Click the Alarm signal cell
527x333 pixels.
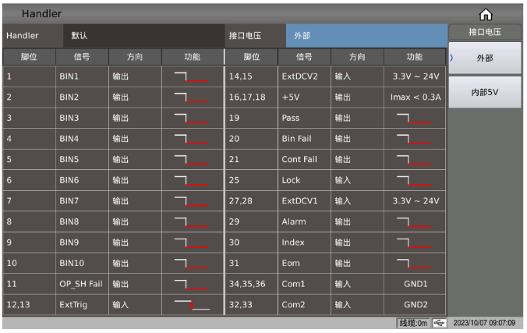305,222
